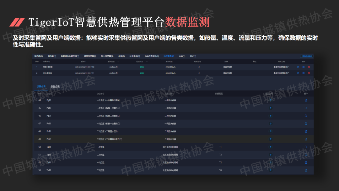Edit point Pg11 using its edit icon
The image size is (339, 191).
tap(306, 100)
